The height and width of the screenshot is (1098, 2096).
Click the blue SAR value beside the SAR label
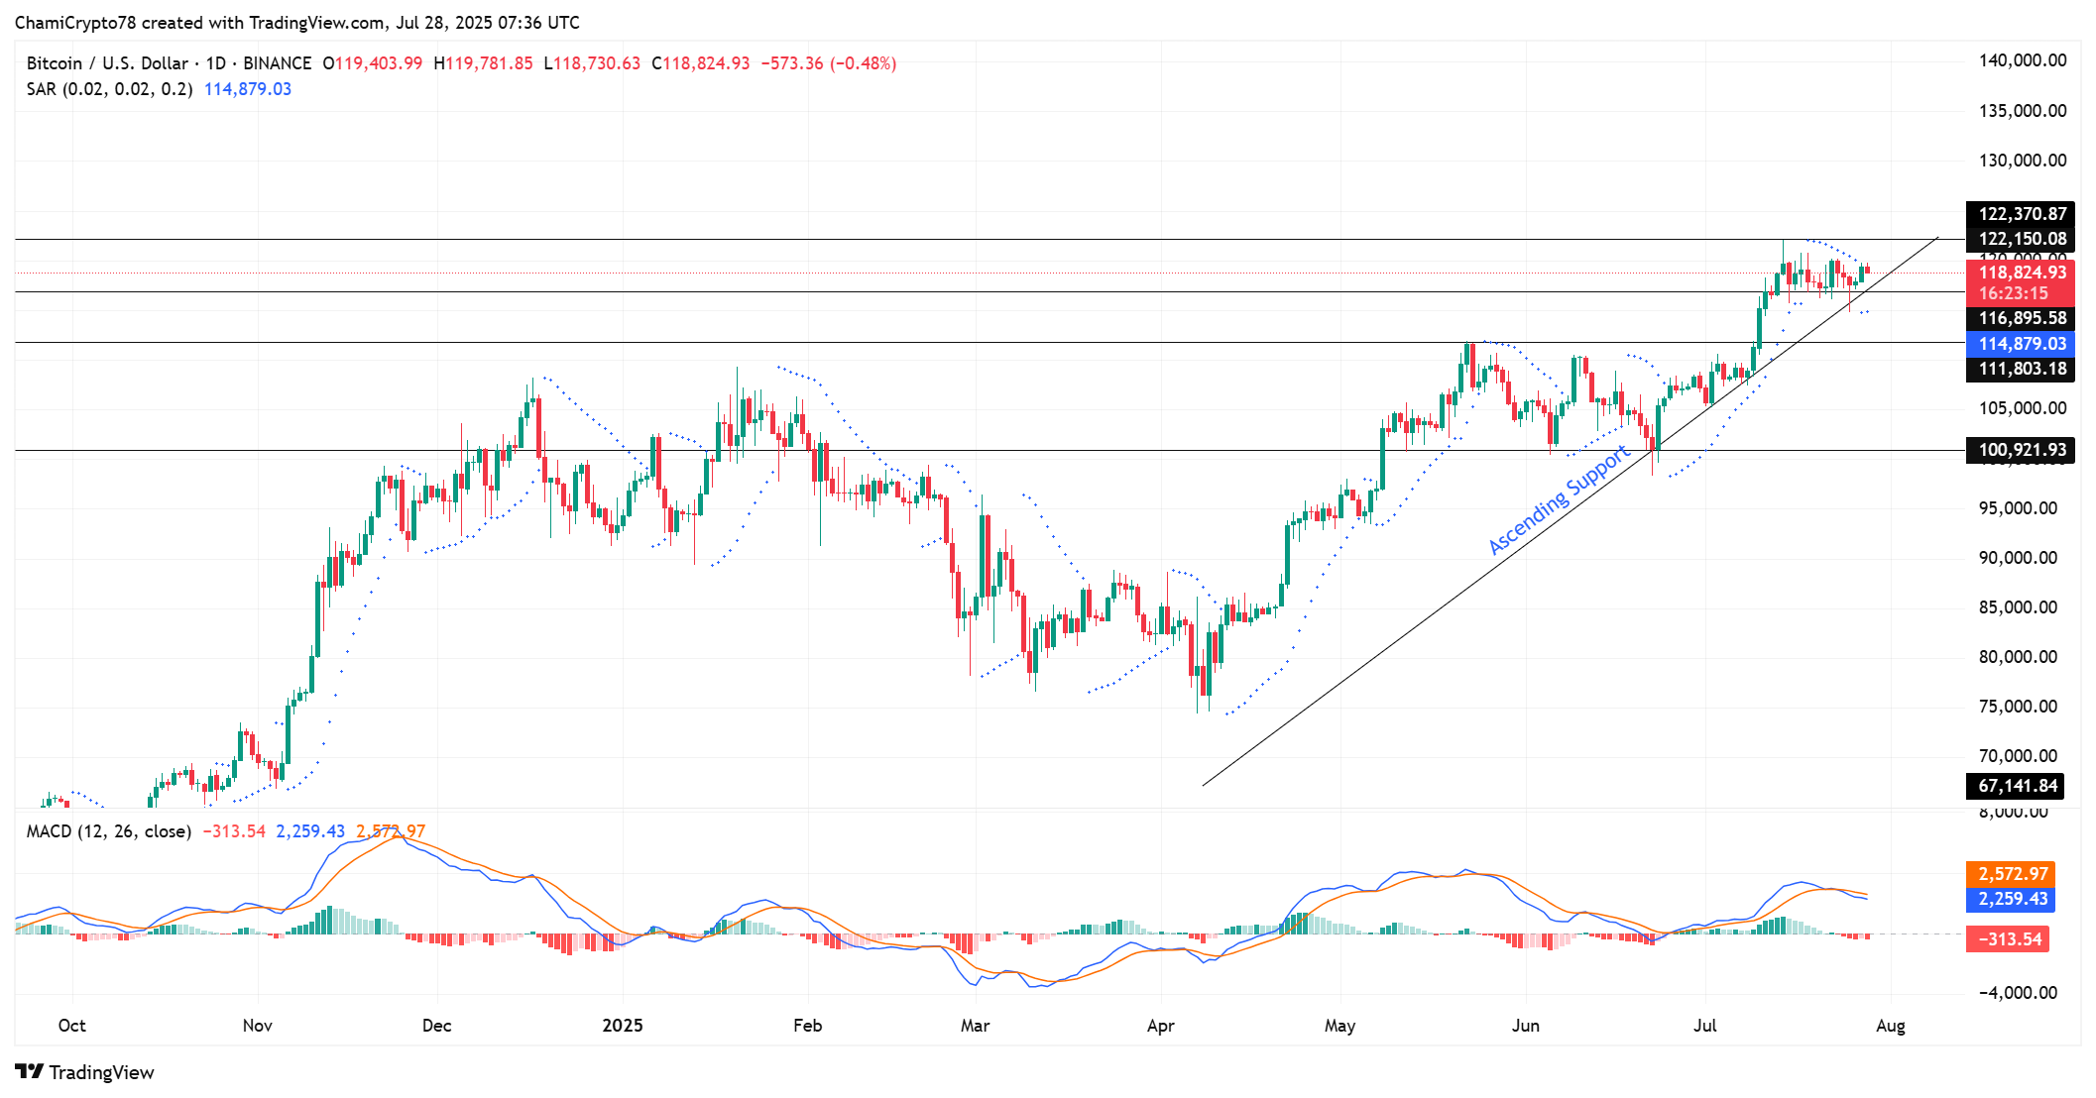[x=248, y=89]
